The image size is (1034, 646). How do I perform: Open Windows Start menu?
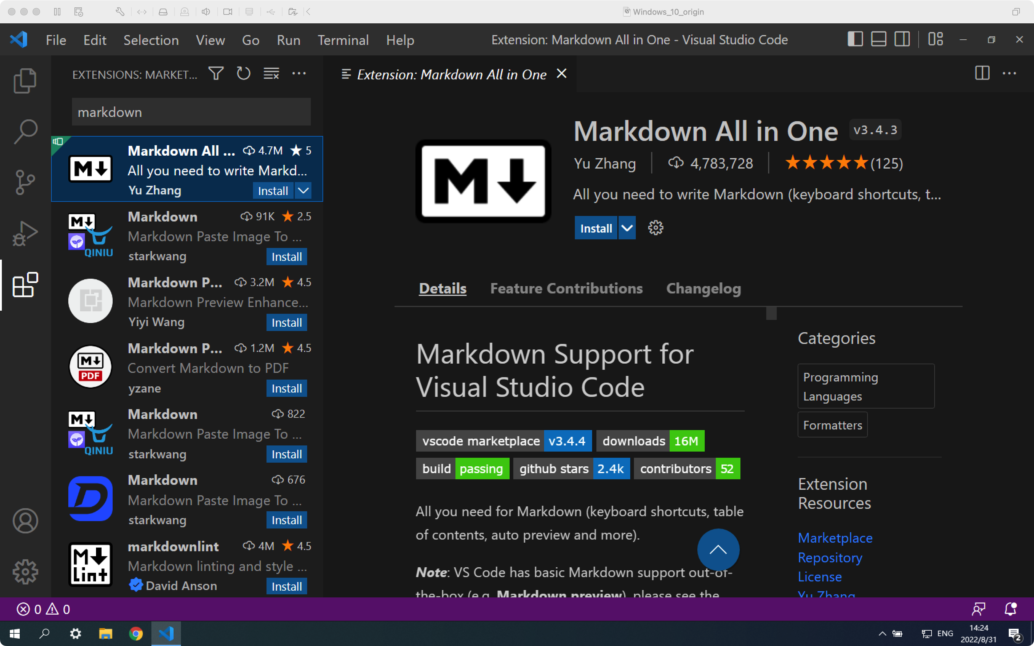14,633
